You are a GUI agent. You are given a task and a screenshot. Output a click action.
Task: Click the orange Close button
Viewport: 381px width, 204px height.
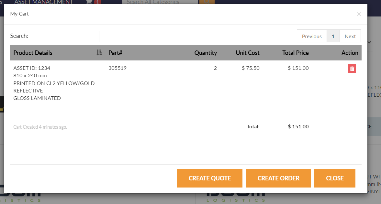tap(335, 178)
